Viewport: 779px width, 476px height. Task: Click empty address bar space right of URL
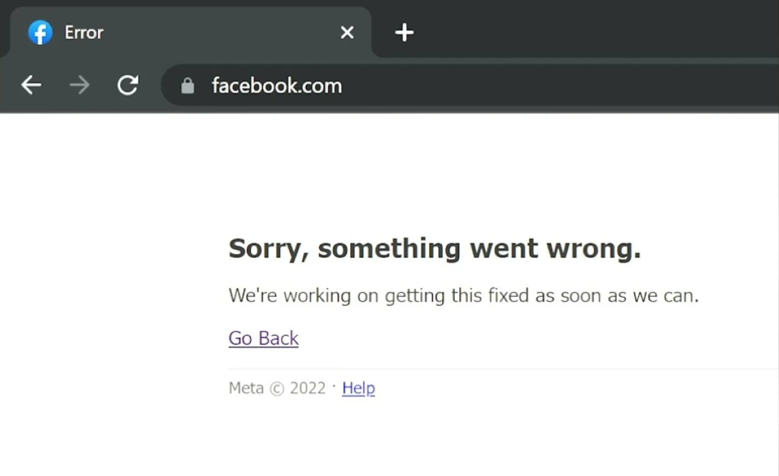click(x=546, y=85)
